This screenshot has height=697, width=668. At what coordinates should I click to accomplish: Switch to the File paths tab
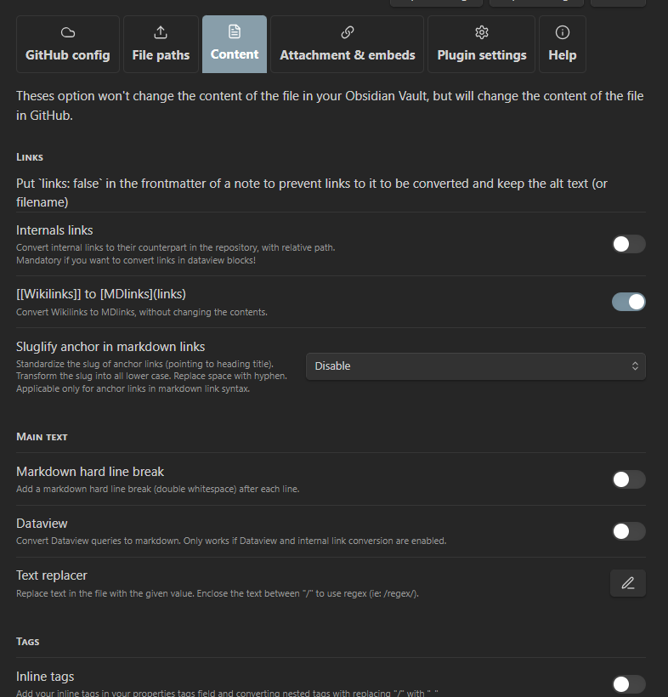161,44
